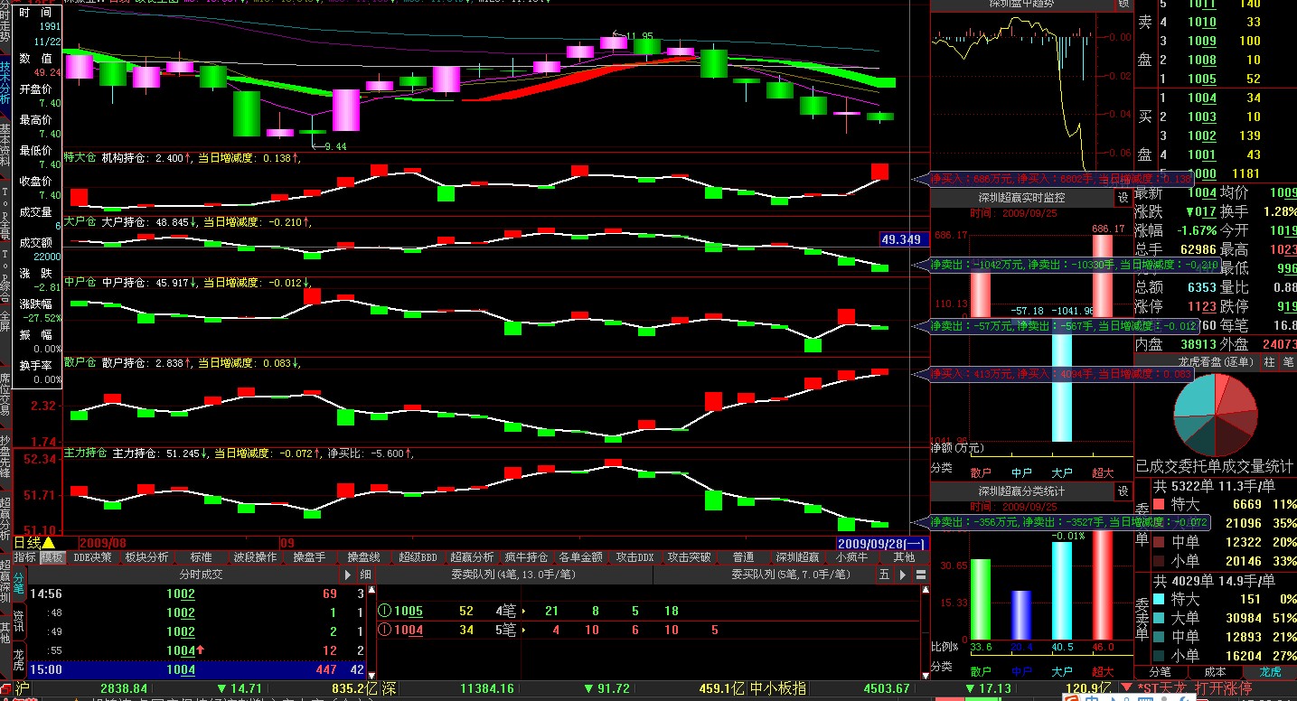Switch to the 指标 tab

pyautogui.click(x=25, y=557)
